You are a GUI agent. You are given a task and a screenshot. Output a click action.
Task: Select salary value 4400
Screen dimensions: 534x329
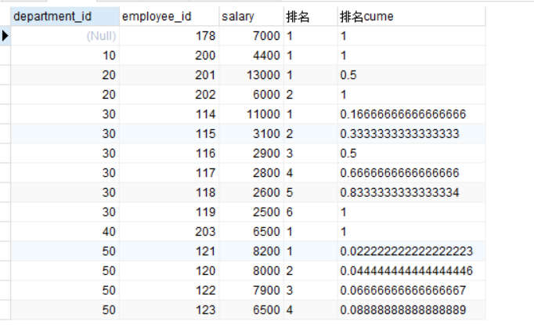coord(251,56)
